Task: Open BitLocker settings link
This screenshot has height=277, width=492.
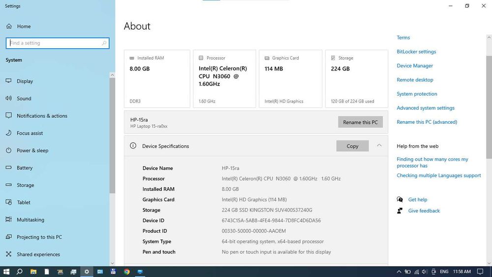Action: (416, 52)
